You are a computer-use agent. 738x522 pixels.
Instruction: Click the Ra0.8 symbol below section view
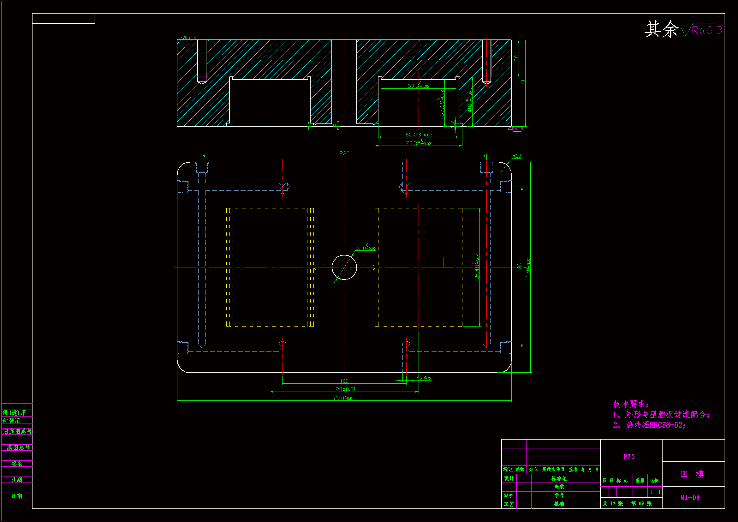point(516,129)
